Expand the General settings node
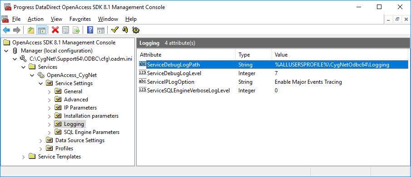The height and width of the screenshot is (177, 411). (50, 91)
